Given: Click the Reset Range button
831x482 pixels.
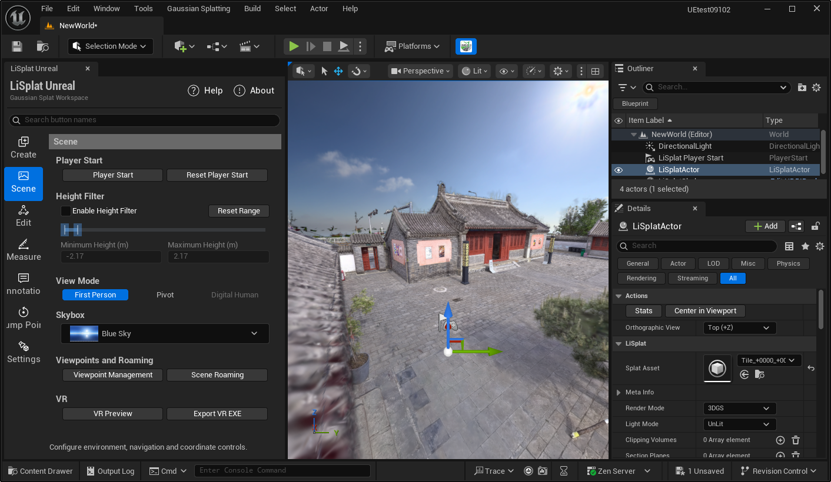Looking at the screenshot, I should pos(239,211).
